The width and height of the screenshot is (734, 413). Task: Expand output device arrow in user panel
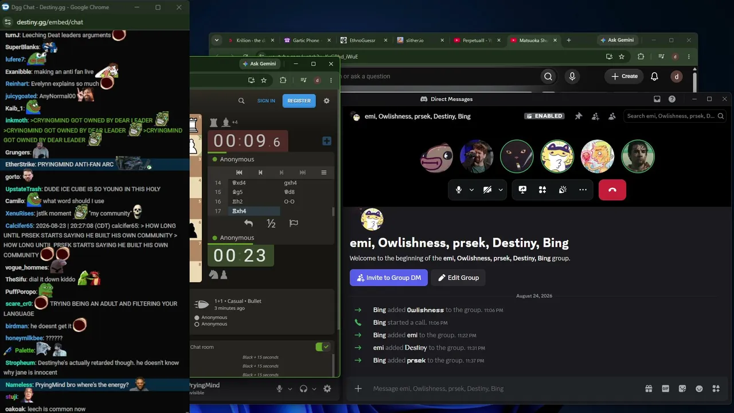click(314, 388)
